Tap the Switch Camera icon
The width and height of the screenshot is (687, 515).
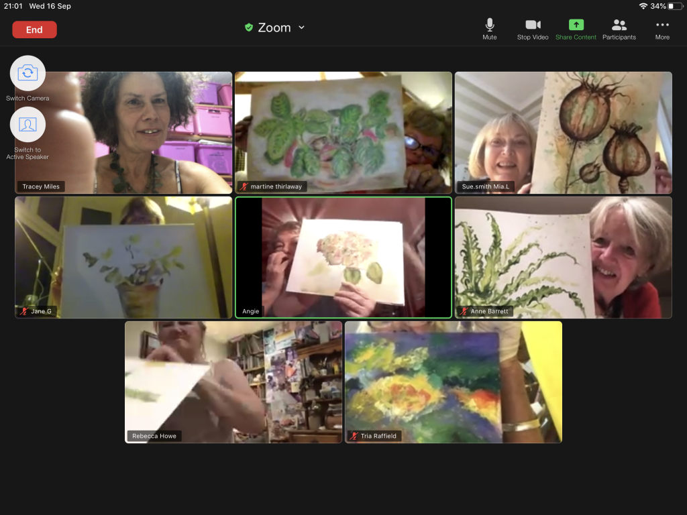coord(28,73)
